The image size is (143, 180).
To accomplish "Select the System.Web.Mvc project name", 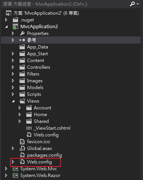I will 39,169.
